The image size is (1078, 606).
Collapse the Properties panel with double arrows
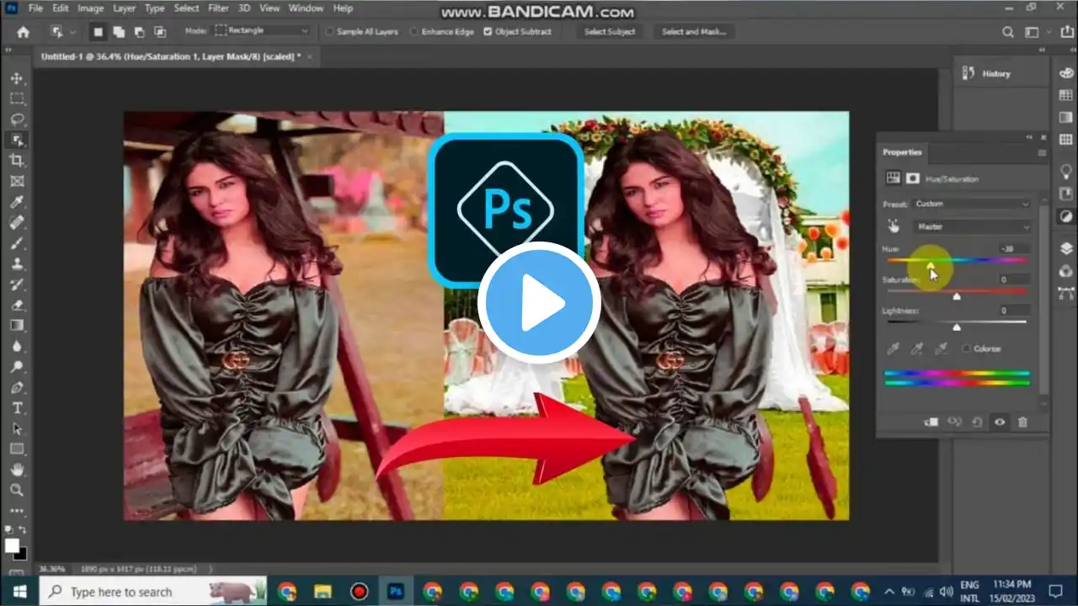point(1029,136)
